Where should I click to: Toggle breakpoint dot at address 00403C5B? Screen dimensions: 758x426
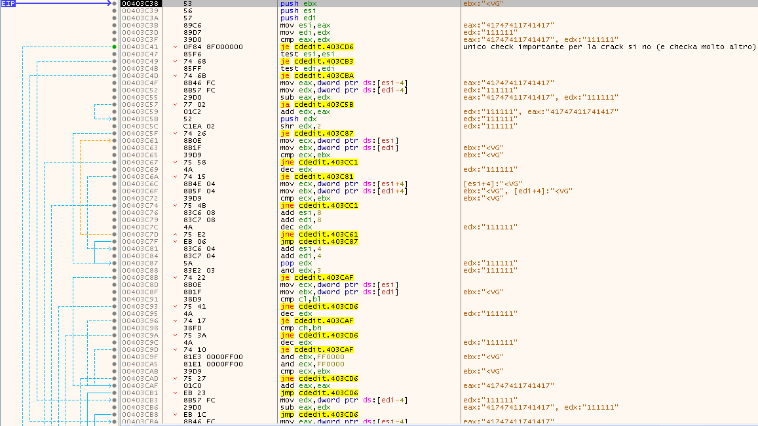[x=114, y=119]
